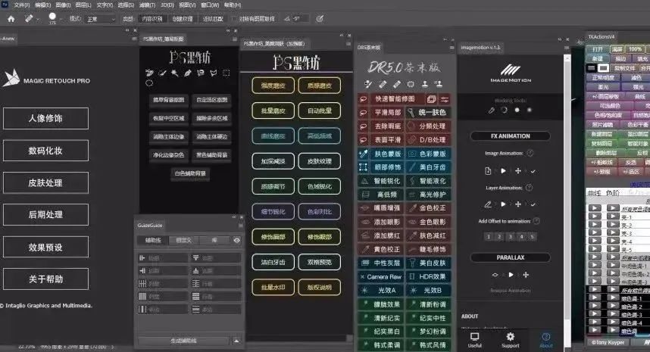The height and width of the screenshot is (352, 650).
Task: Enable 对所有图层取样 checkbox
Action: pyautogui.click(x=235, y=19)
